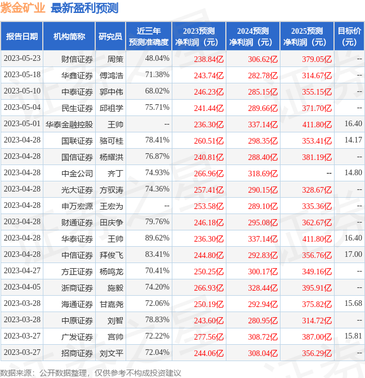This screenshot has width=365, height=378.
Task: Click profit value 300.17亿
Action: coord(263,272)
